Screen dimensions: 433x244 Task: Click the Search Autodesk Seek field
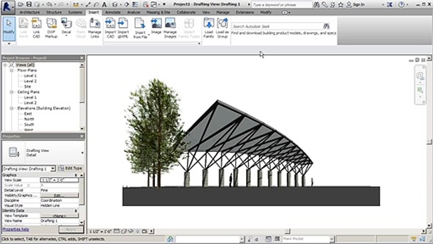point(277,26)
